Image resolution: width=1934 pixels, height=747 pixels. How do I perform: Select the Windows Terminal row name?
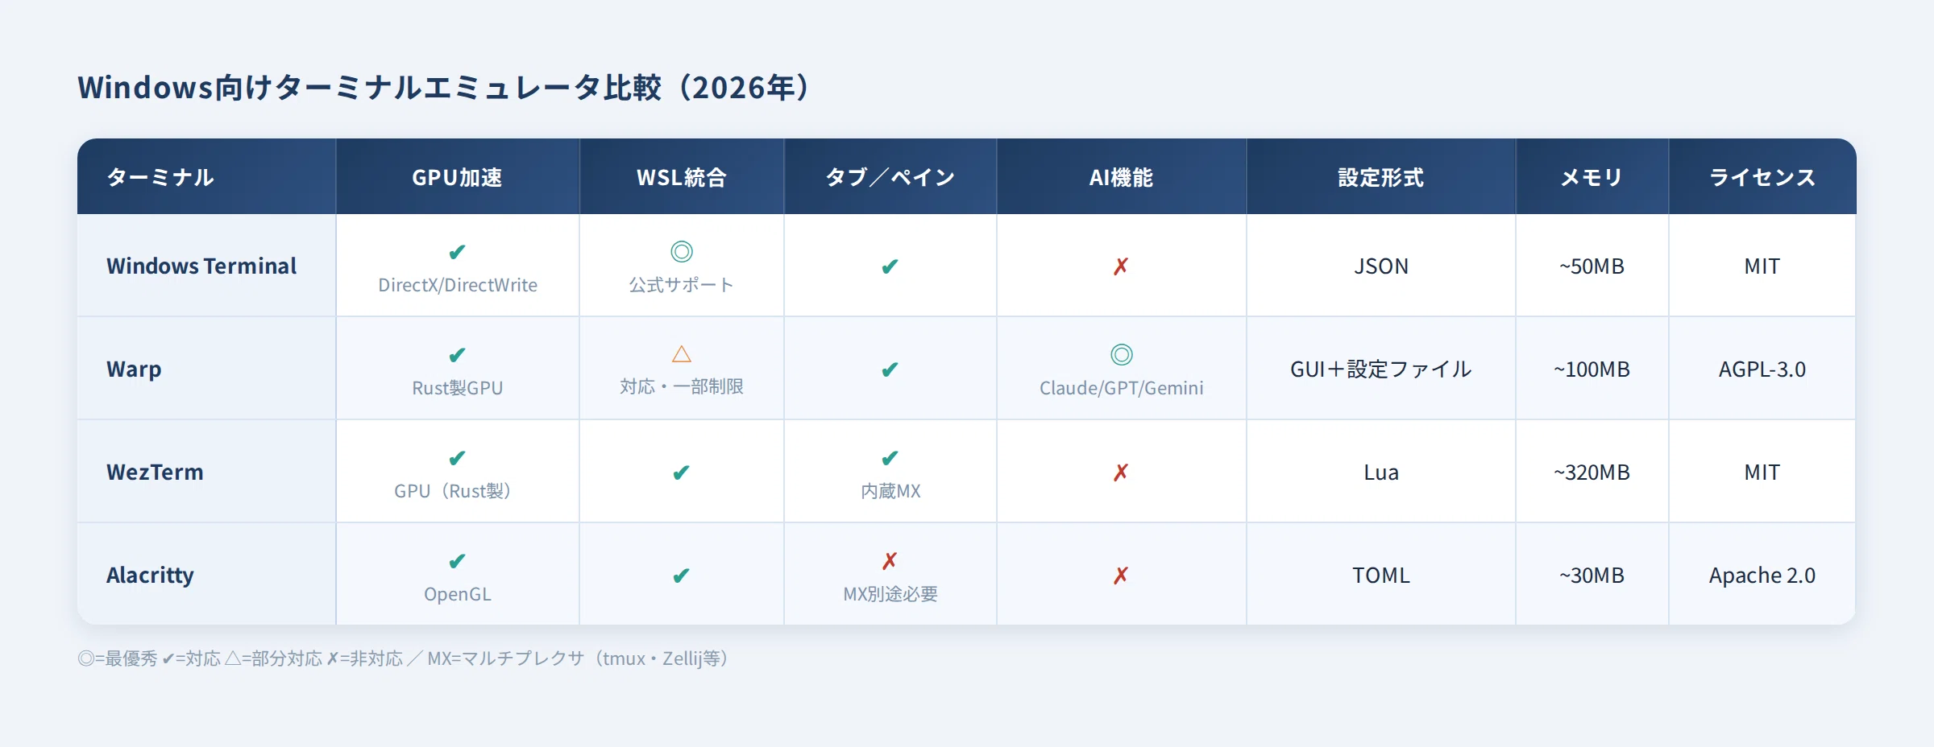coord(201,266)
